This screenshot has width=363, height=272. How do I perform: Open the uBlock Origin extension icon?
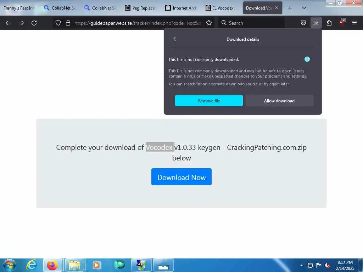tap(342, 22)
